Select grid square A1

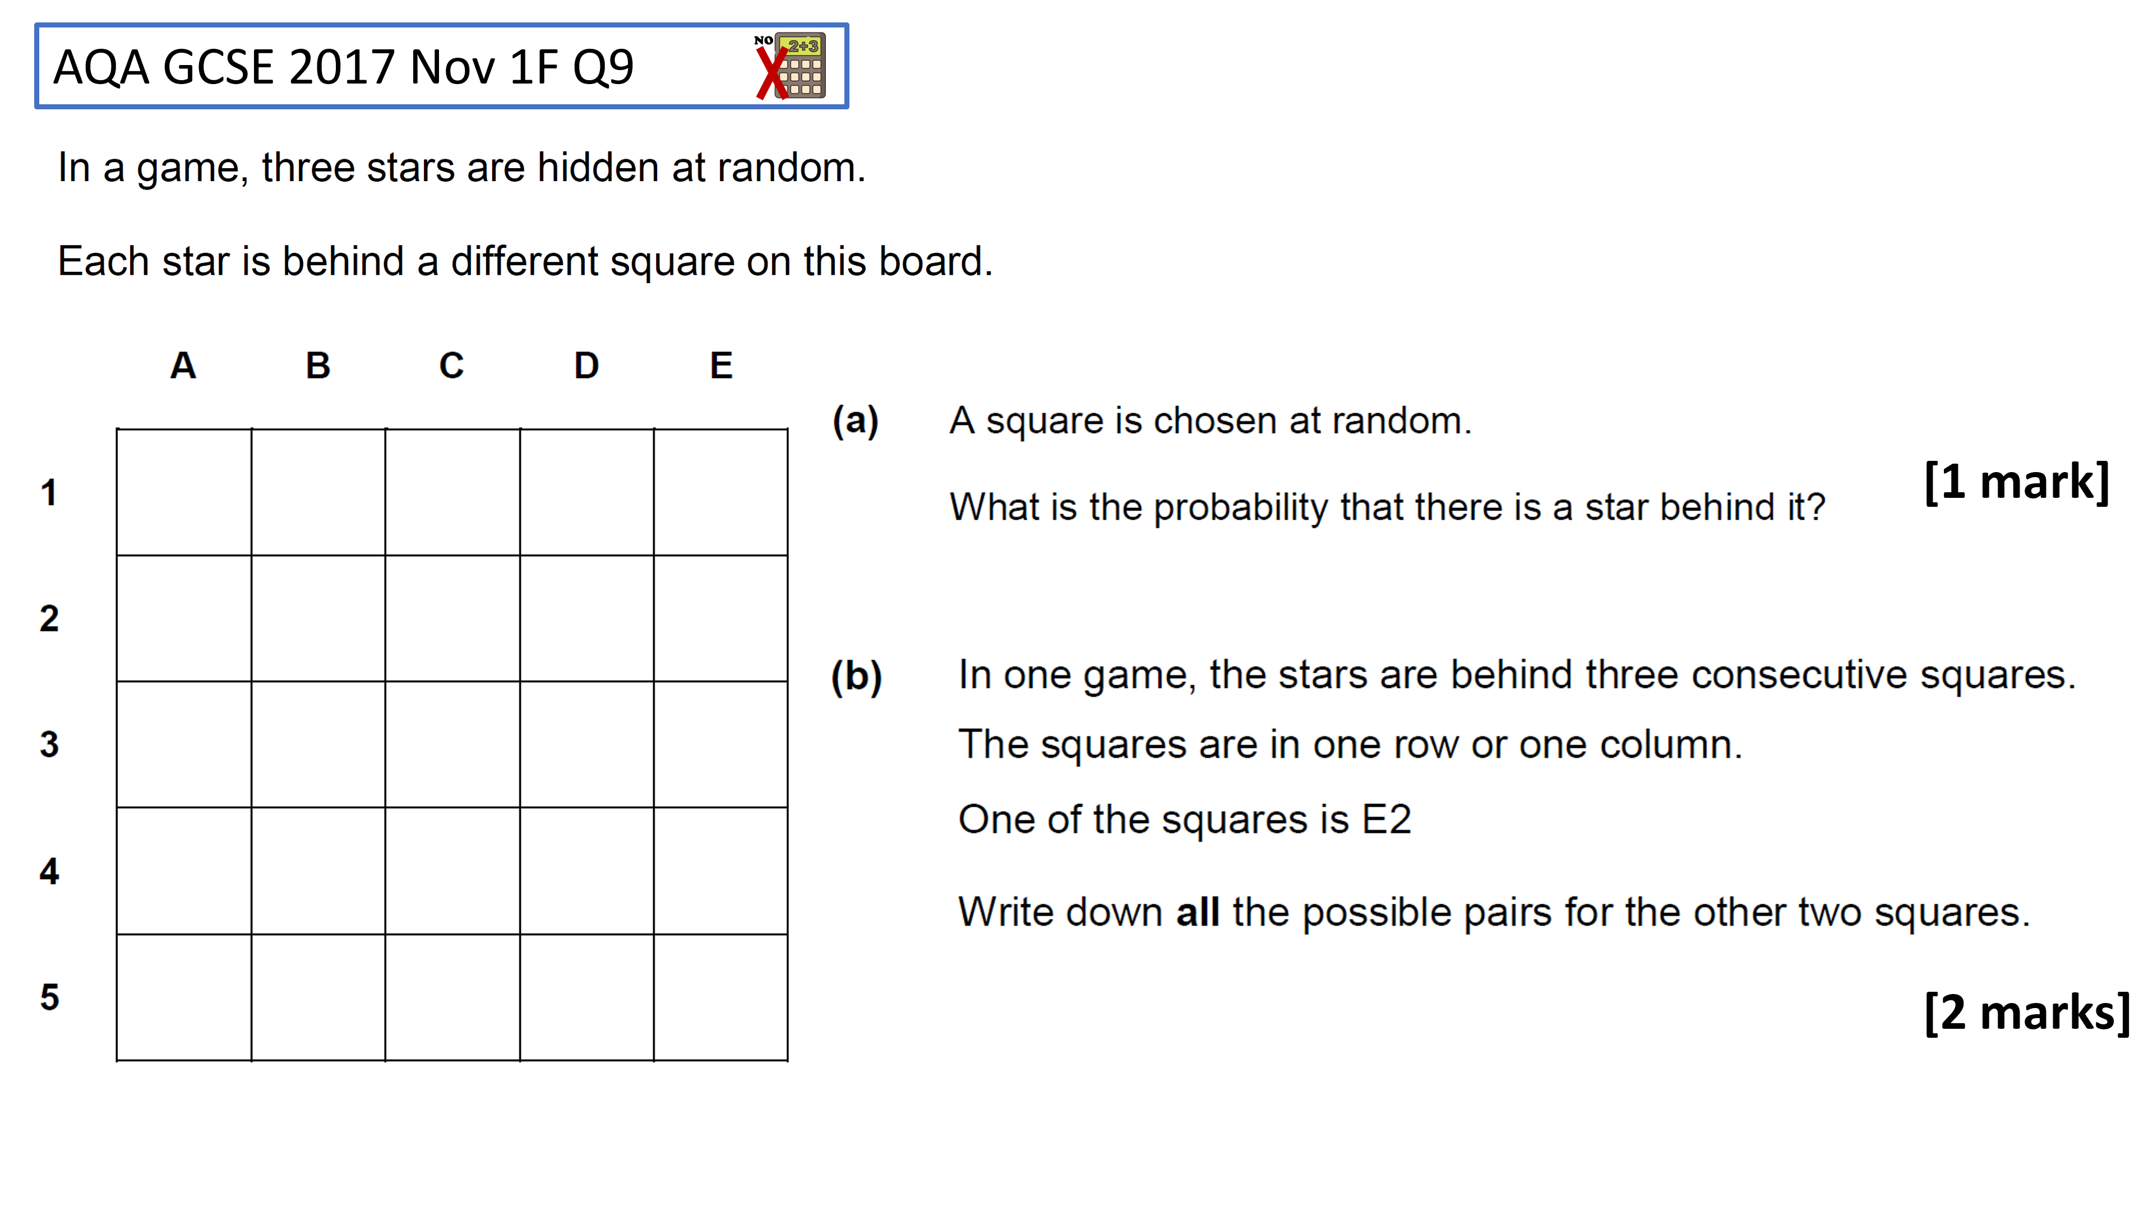tap(184, 492)
